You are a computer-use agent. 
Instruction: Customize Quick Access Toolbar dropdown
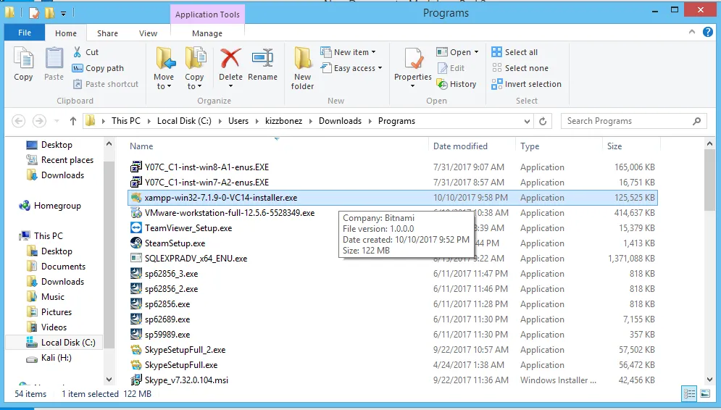point(64,14)
